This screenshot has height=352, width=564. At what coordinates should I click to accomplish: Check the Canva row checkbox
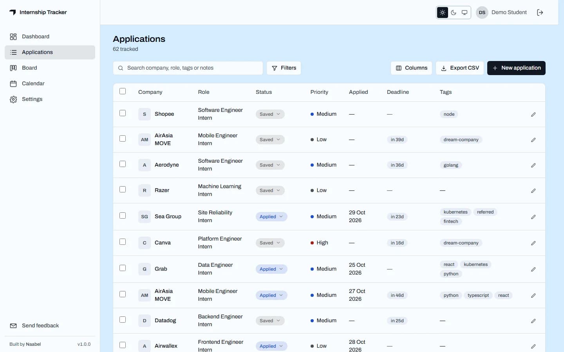tap(123, 242)
